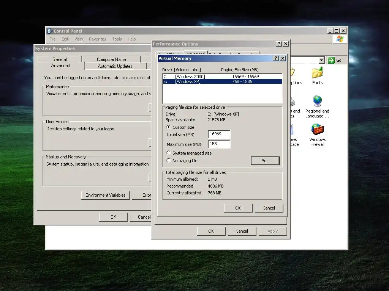Click the green Go arrow icon
Screen dimensions: 389x291
pyautogui.click(x=331, y=60)
